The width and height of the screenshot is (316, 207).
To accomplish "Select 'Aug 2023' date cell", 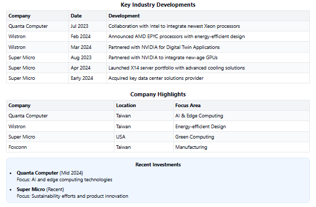I will 87,58.
